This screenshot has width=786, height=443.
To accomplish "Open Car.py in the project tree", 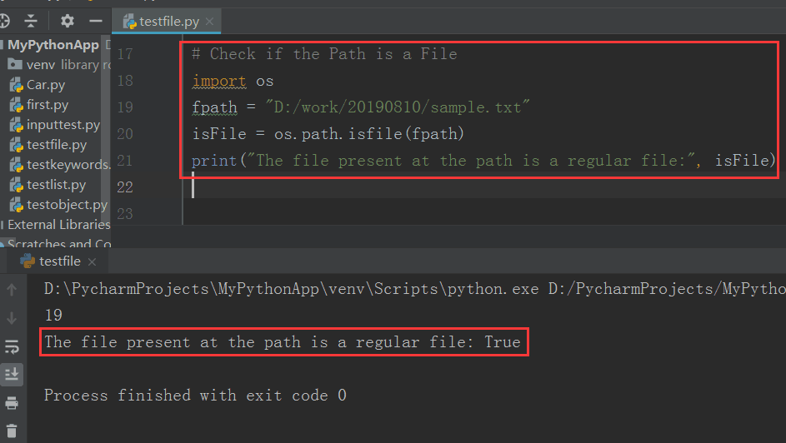I will pyautogui.click(x=46, y=85).
